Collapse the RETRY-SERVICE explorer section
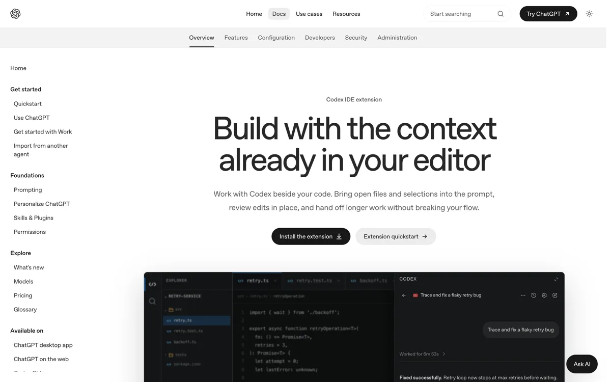 point(183,296)
